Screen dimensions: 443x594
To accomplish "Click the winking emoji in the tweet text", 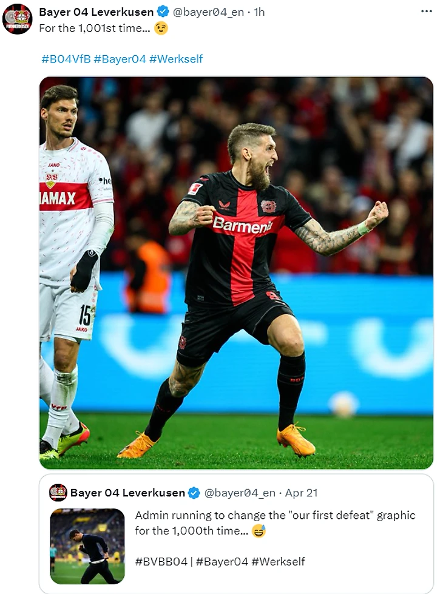I will (x=161, y=29).
